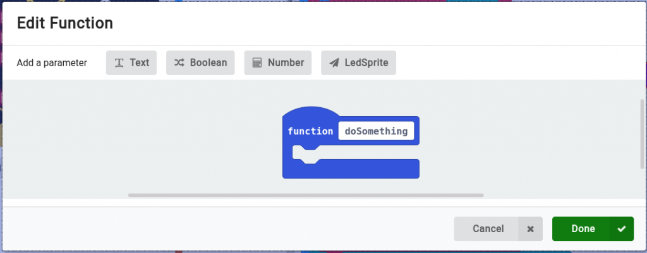Add a Boolean parameter via its label
This screenshot has height=253, width=647.
(x=209, y=63)
